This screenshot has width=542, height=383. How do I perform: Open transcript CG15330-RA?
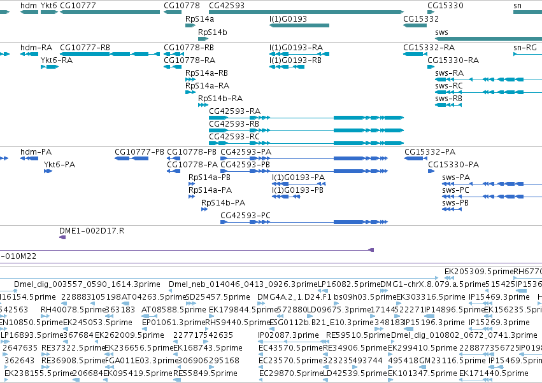(x=453, y=60)
